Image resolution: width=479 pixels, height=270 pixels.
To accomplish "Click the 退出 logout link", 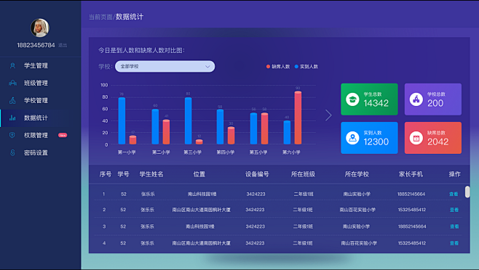I will [x=63, y=45].
